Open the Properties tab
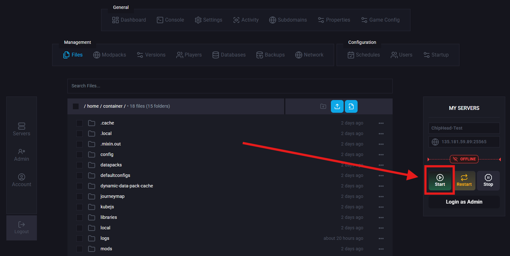The image size is (510, 256). [x=334, y=20]
